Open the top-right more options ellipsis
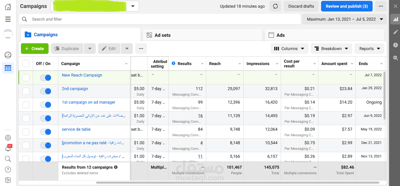This screenshot has height=186, width=400. coord(381,6)
